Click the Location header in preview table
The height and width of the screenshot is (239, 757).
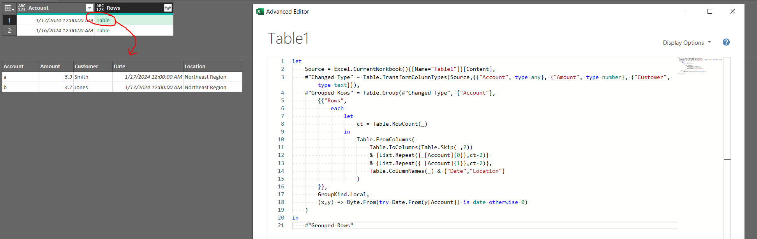213,66
